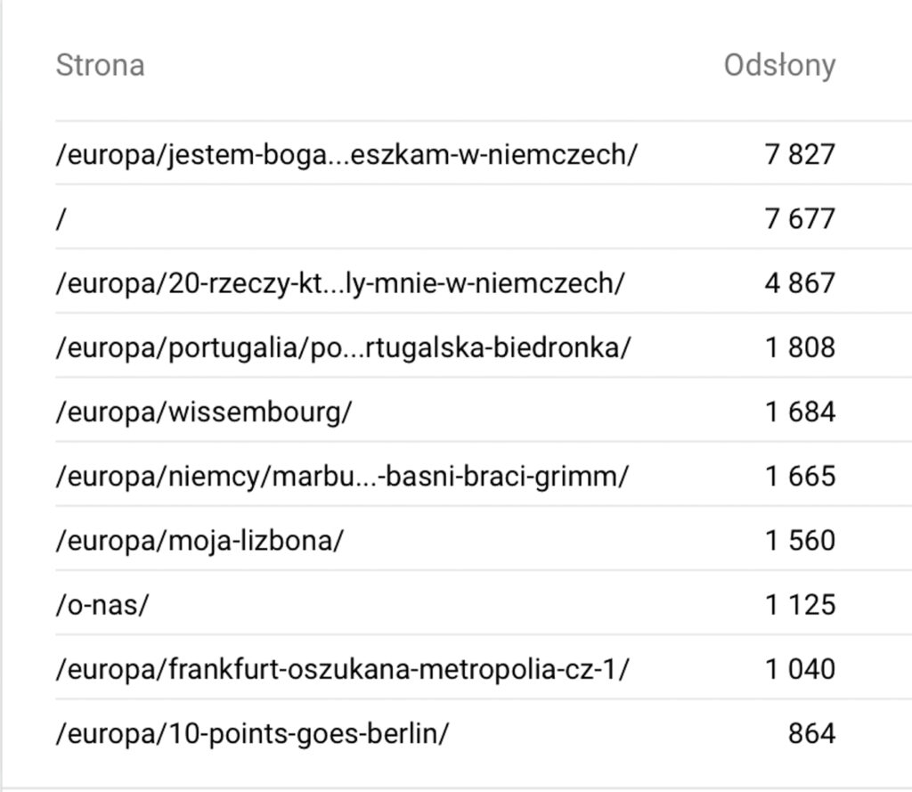Viewport: 912px width, 792px height.
Task: Open the /europa/wissembourg/ page link
Action: 204,412
